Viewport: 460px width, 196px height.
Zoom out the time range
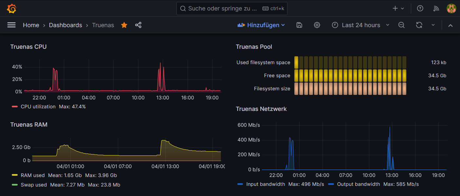(401, 25)
